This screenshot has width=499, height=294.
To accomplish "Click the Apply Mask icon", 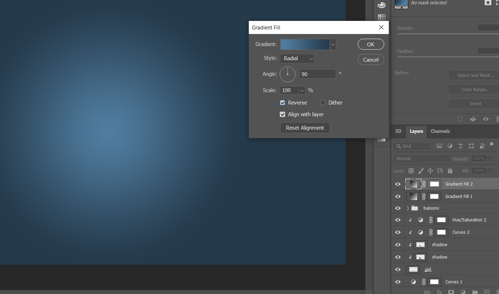I will 473,119.
